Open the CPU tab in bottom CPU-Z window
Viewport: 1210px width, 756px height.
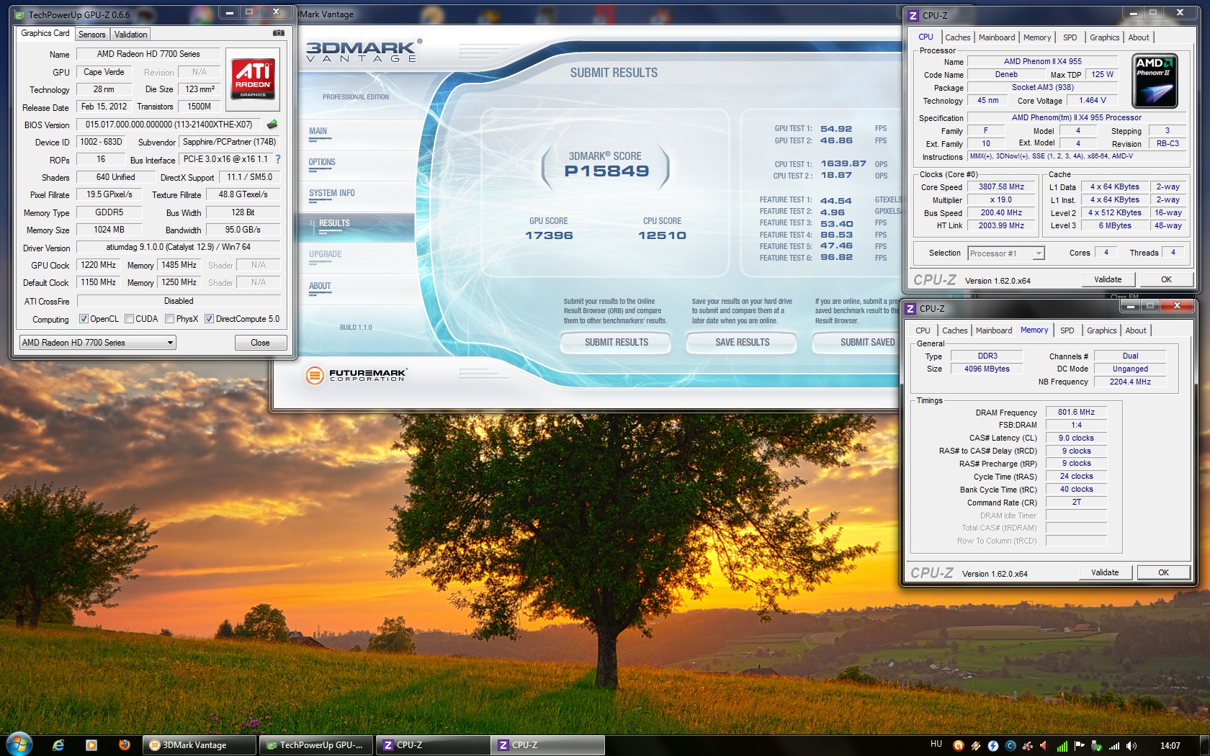[x=923, y=330]
